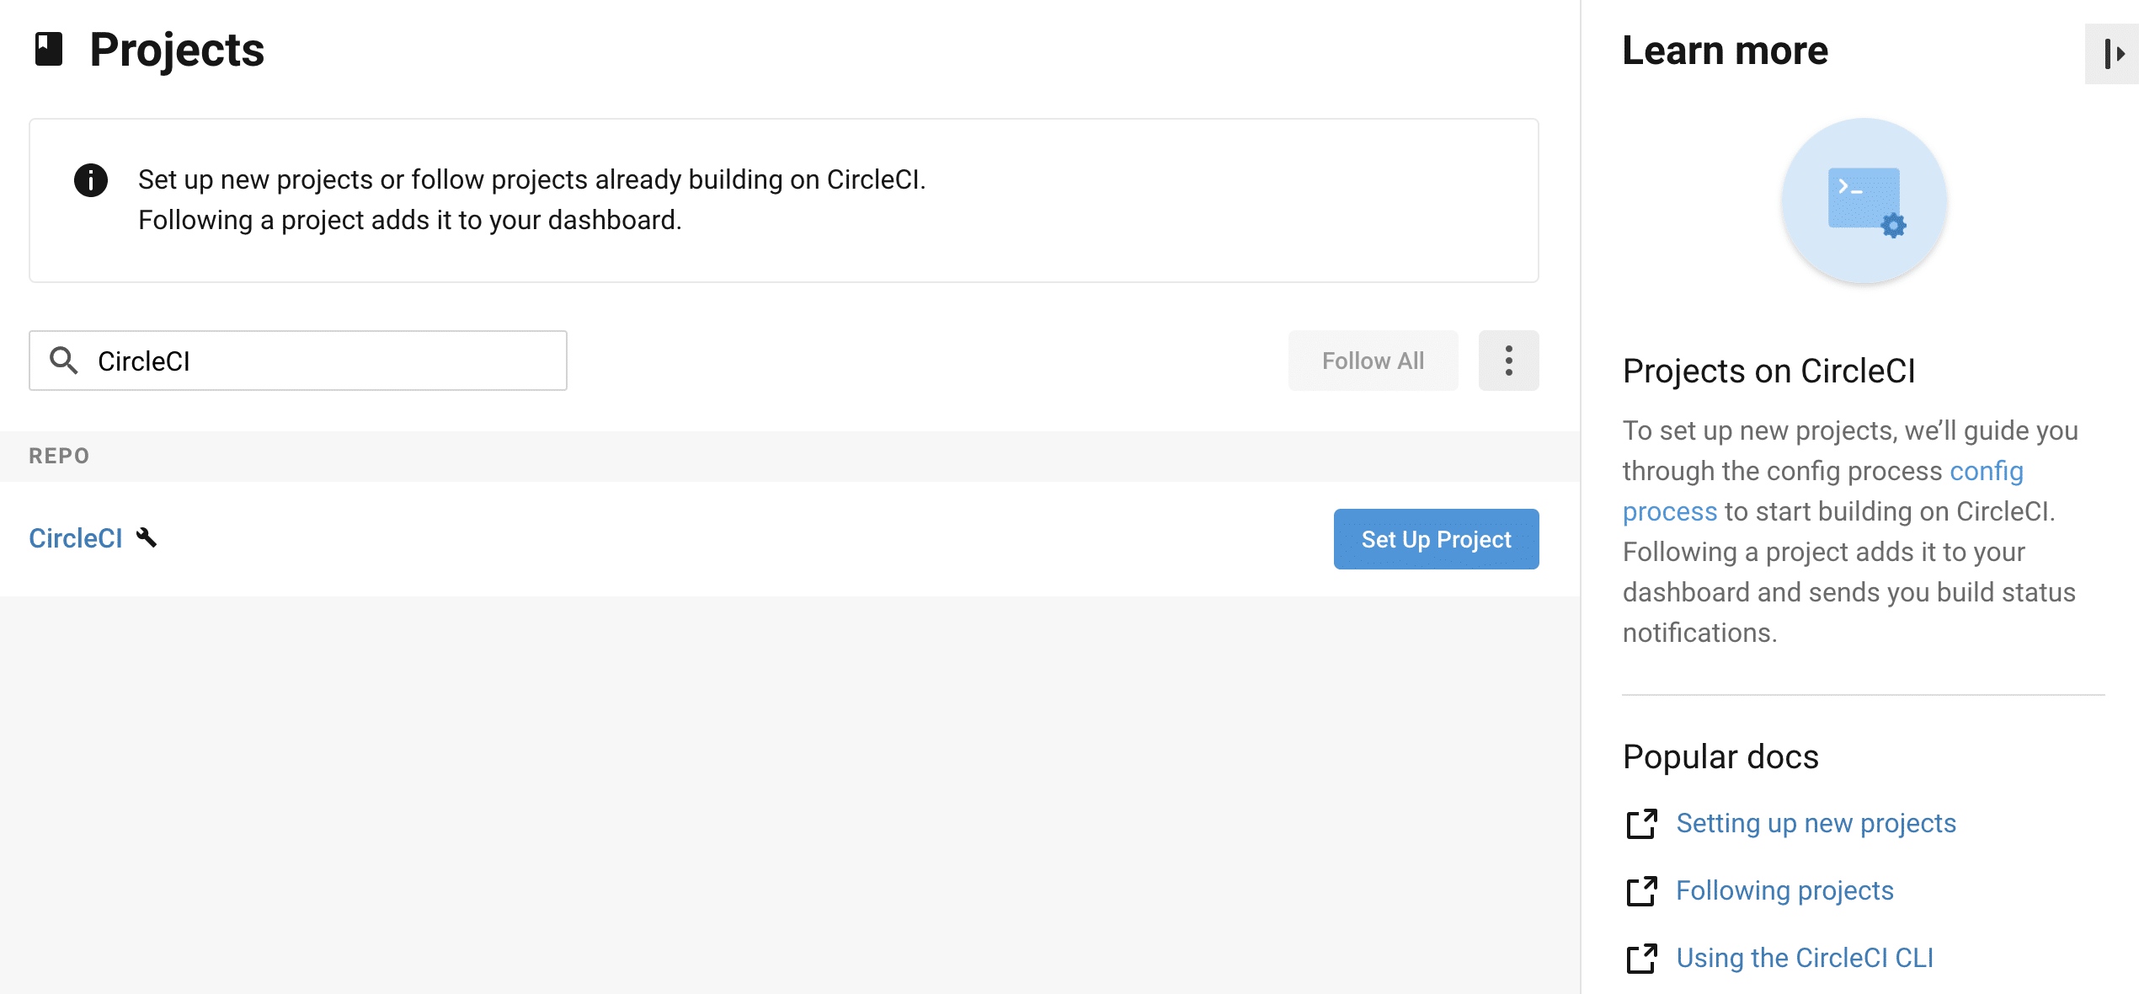Open the Following projects doc link

pyautogui.click(x=1784, y=890)
